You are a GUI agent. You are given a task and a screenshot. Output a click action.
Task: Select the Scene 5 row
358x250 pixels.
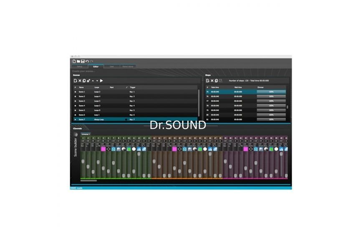pos(136,110)
